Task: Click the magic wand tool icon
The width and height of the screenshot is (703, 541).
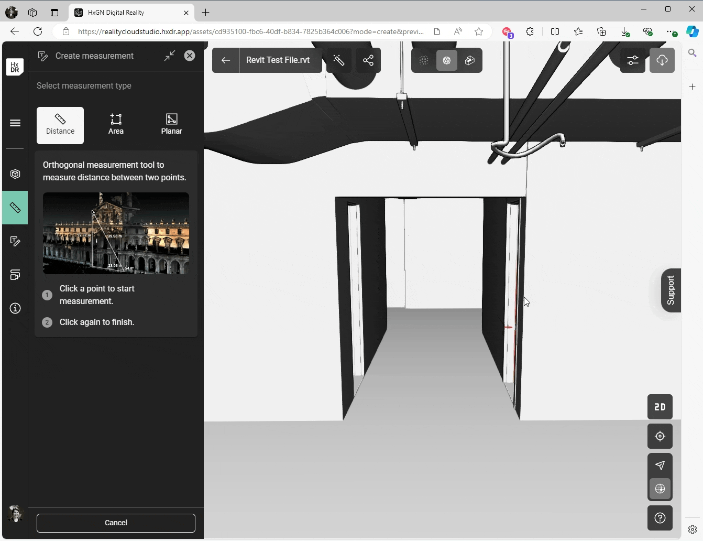Action: pos(339,60)
